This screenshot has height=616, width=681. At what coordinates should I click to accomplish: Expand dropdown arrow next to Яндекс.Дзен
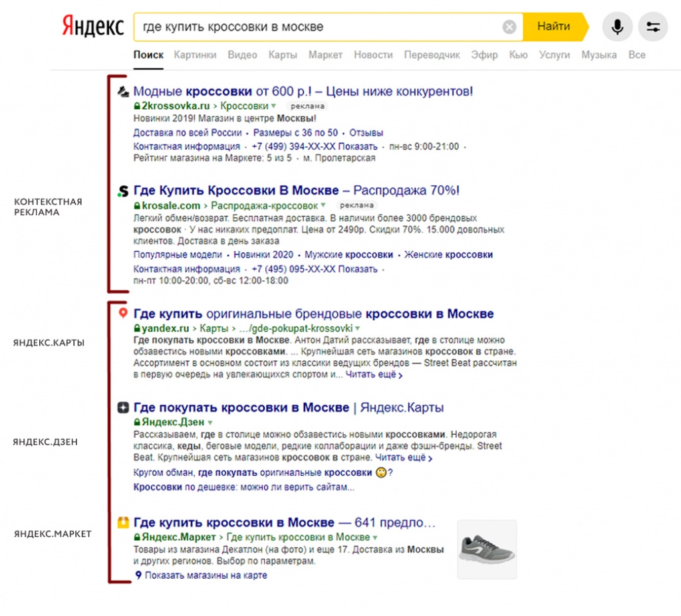point(210,422)
